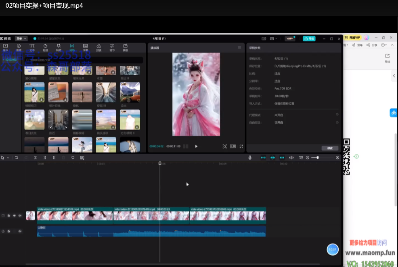Screen dimensions: 398x267
Task: Lock the video track
Action: pos(8,215)
